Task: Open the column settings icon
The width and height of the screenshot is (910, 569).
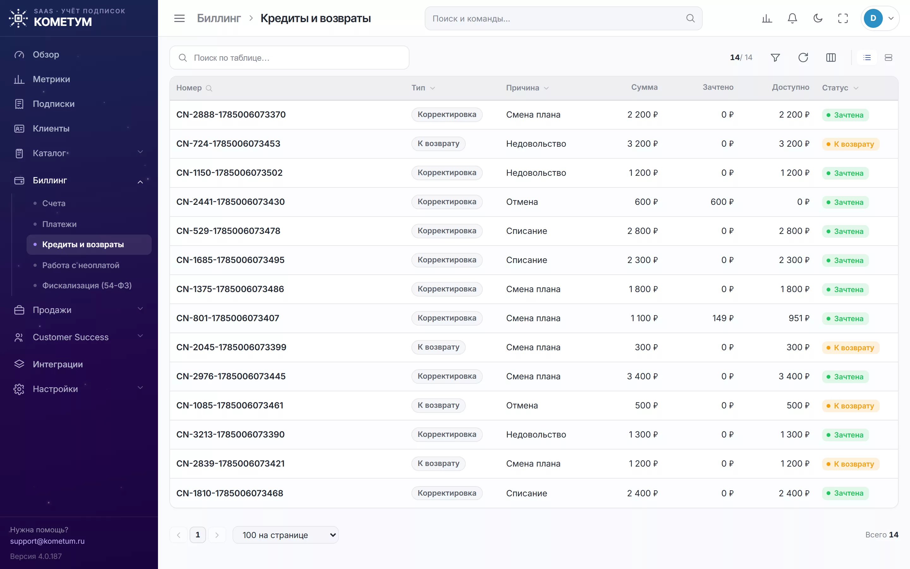Action: (831, 58)
